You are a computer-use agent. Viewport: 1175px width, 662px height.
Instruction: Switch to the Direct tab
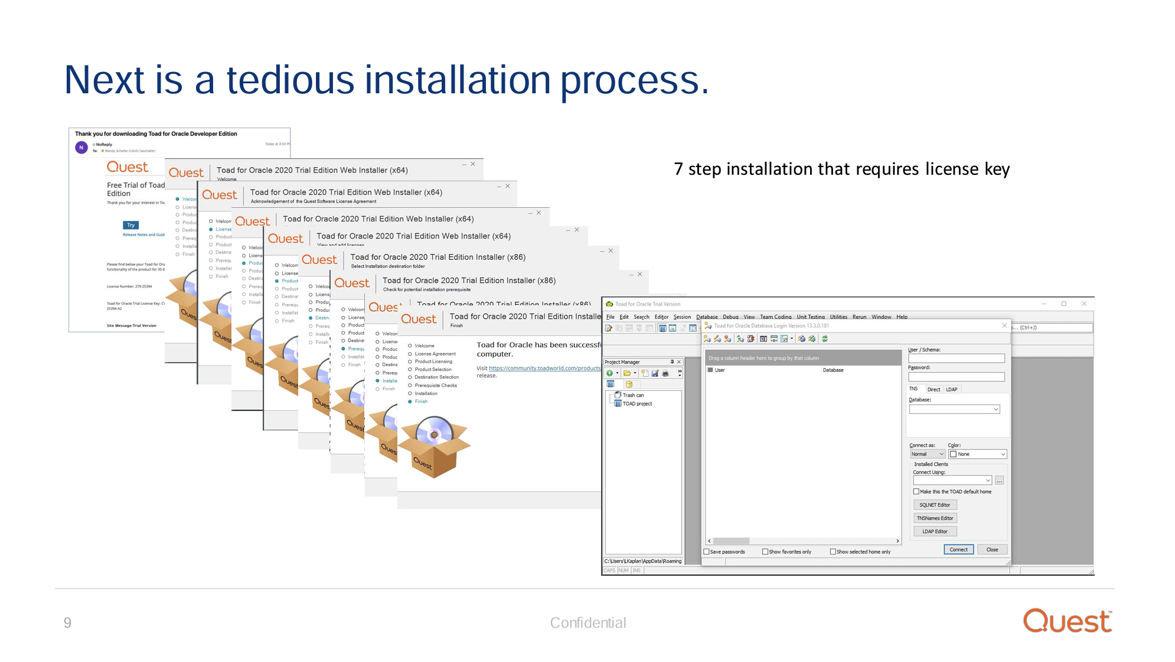click(x=934, y=389)
